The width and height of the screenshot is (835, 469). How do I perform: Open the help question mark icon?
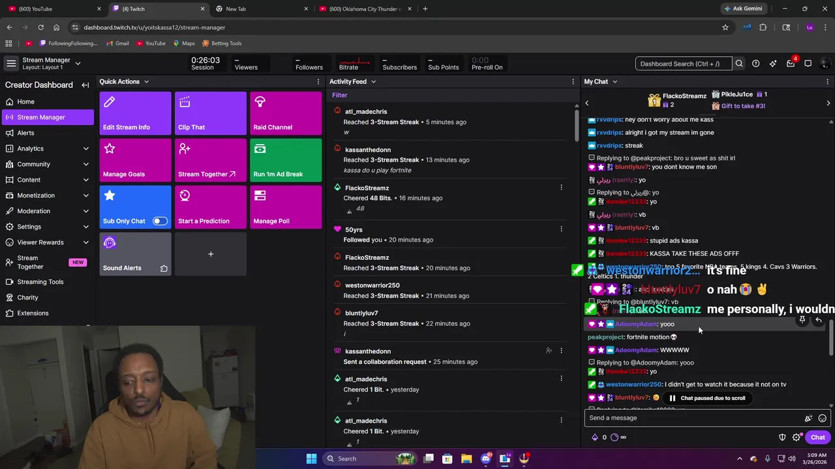[x=755, y=64]
